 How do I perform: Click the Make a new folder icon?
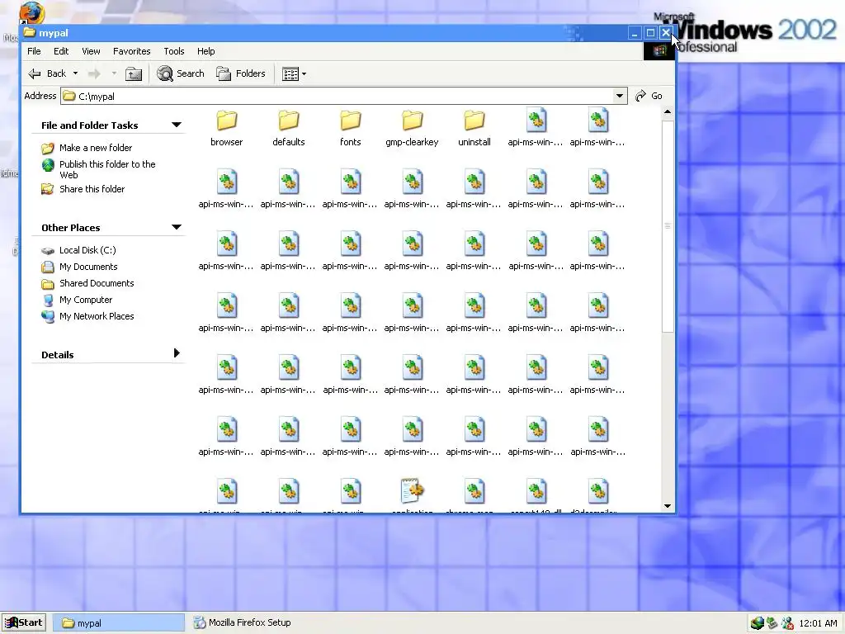point(48,148)
